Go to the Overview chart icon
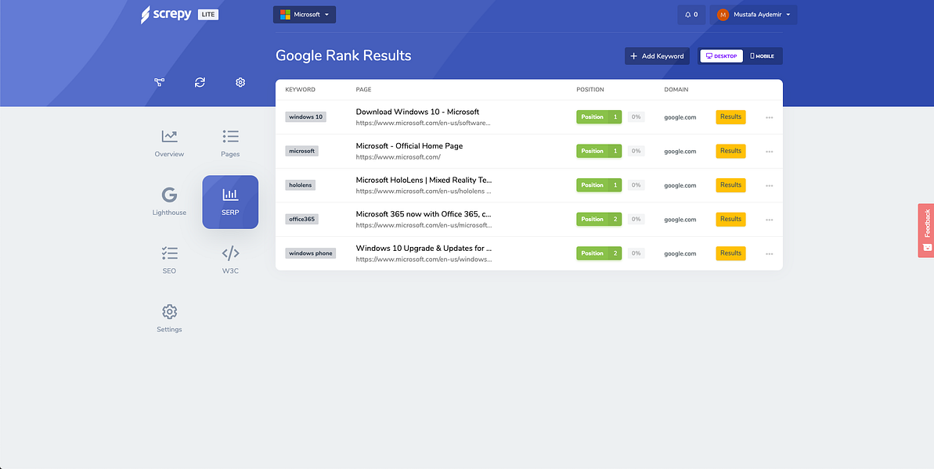 [170, 136]
